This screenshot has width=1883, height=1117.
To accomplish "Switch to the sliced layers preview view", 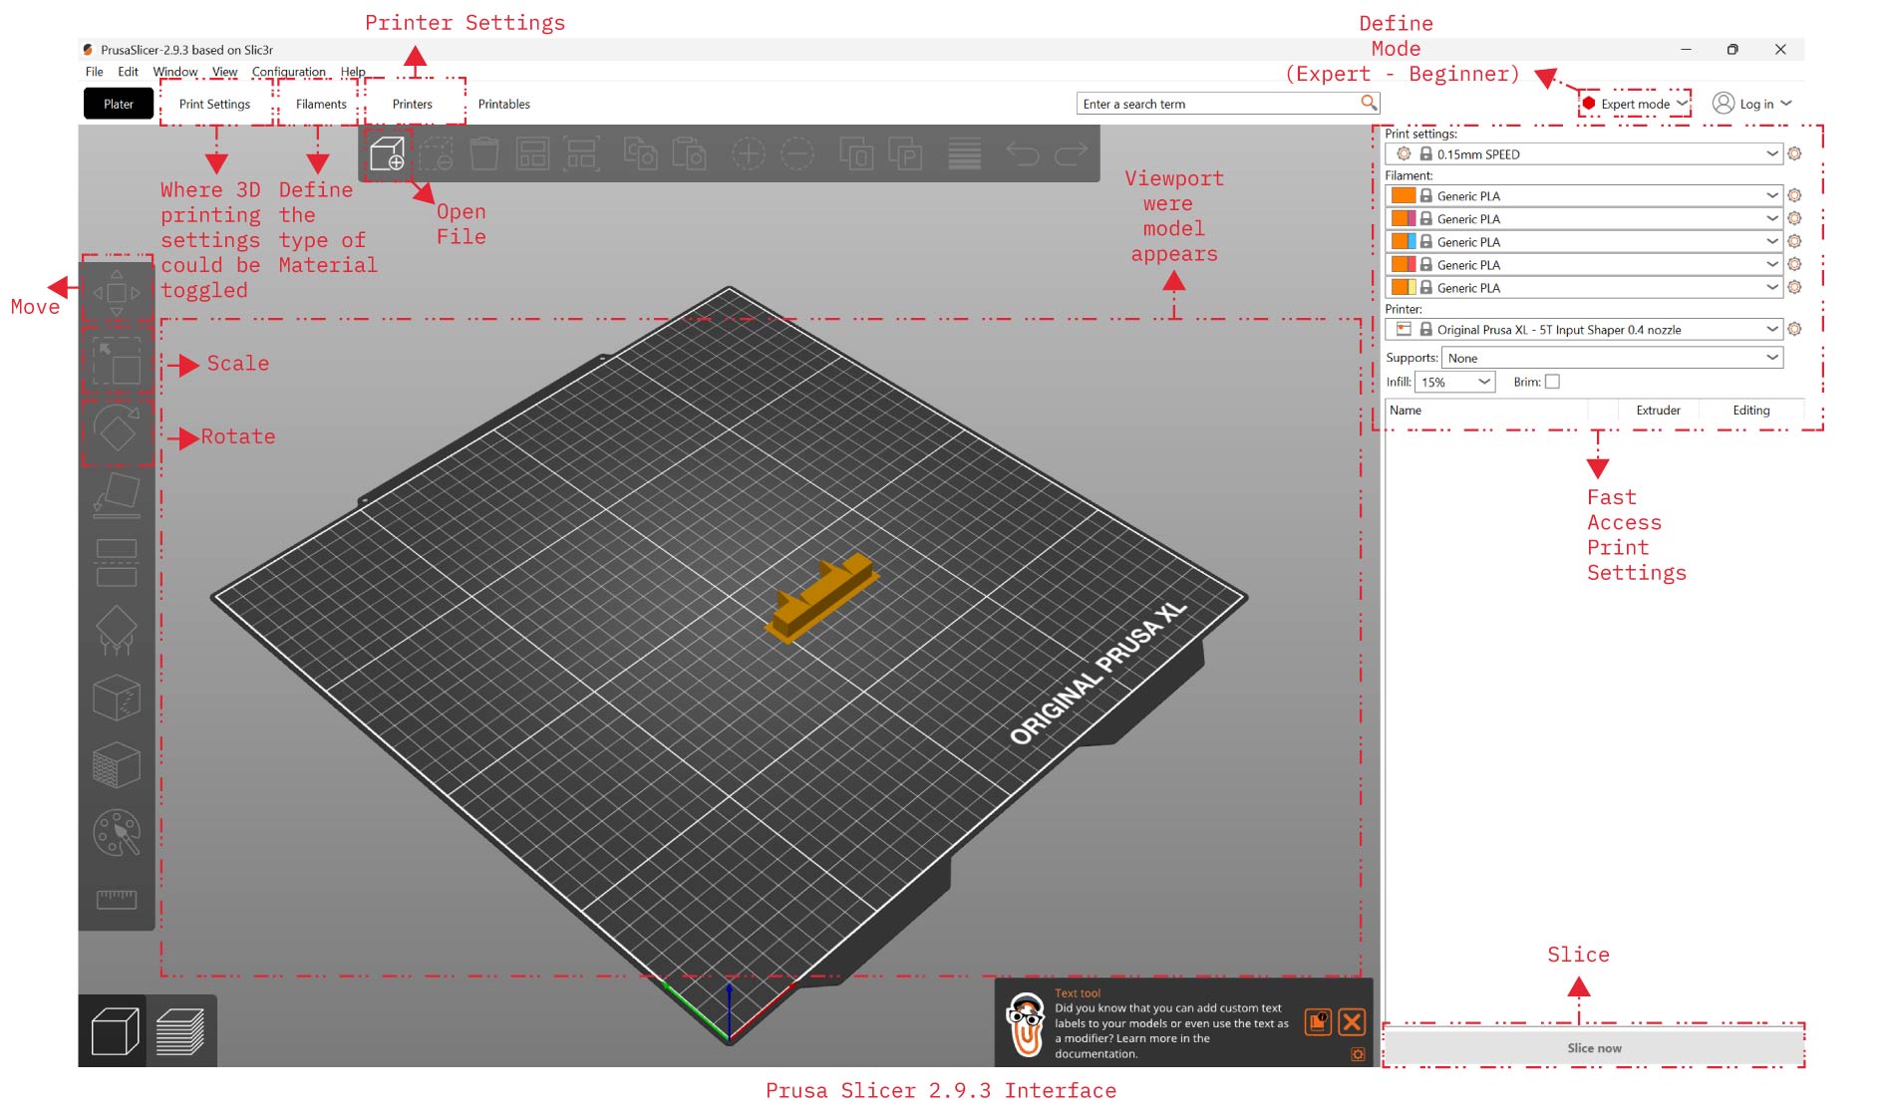I will pyautogui.click(x=180, y=1031).
